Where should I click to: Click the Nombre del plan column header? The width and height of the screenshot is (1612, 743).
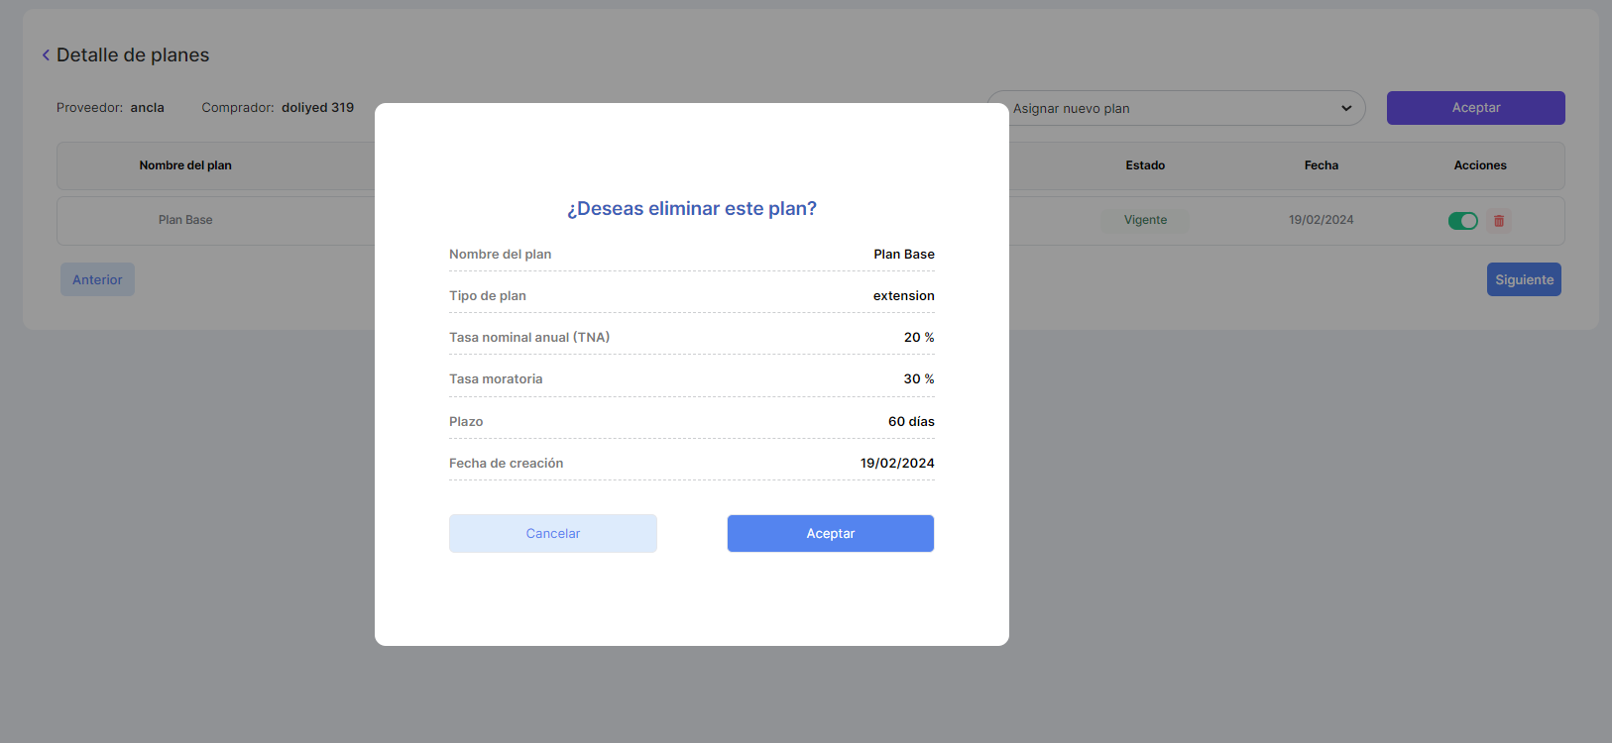click(x=185, y=165)
